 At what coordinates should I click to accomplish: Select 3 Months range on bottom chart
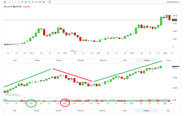(x=81, y=111)
